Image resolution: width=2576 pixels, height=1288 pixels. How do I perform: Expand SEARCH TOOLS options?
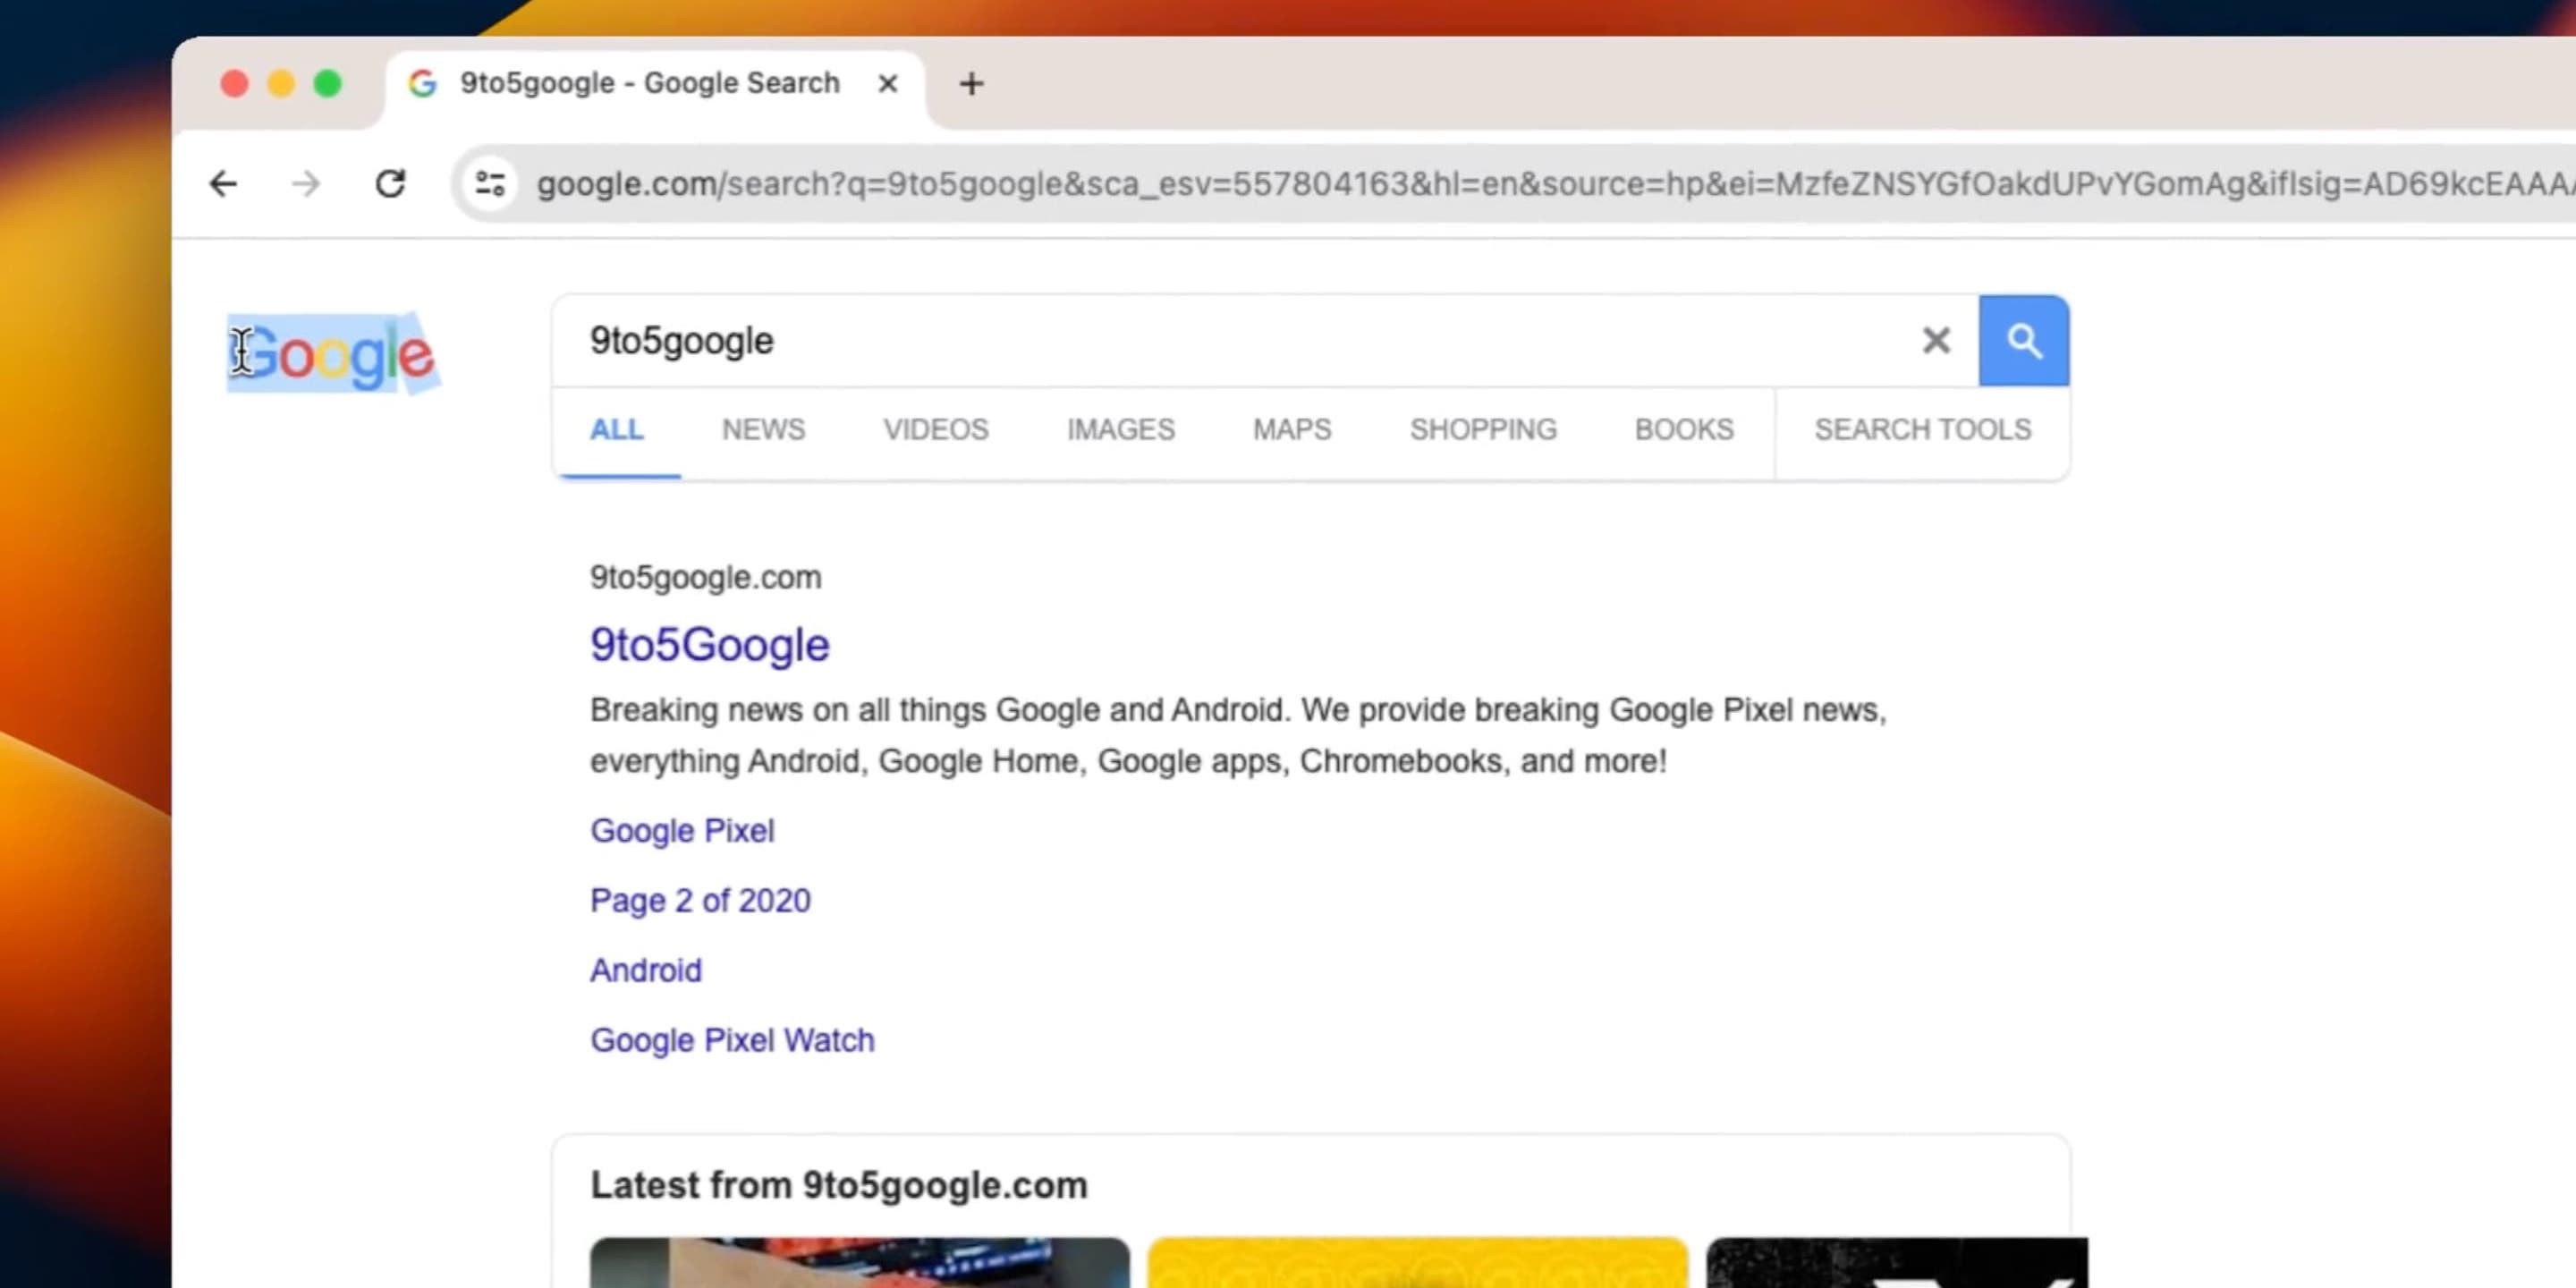coord(1922,430)
